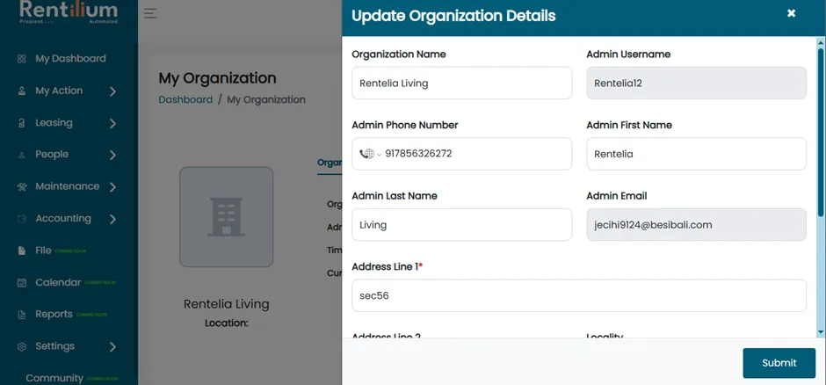
Task: Click the organization building placeholder image
Action: 226,217
